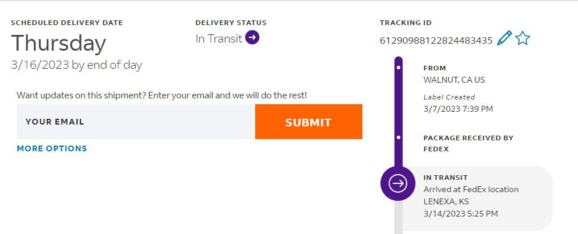This screenshot has width=578, height=234.
Task: Click the LENEXA, KS location text
Action: click(x=446, y=201)
